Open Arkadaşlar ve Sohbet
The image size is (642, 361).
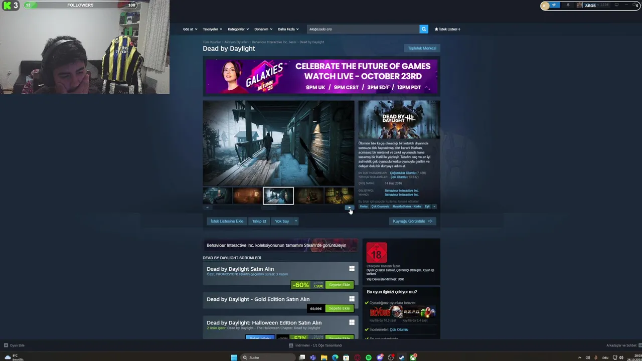621,345
